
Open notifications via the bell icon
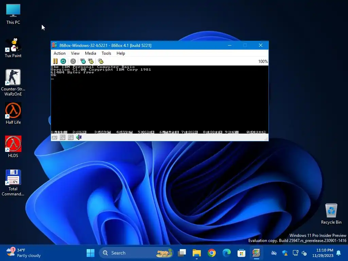coord(339,253)
